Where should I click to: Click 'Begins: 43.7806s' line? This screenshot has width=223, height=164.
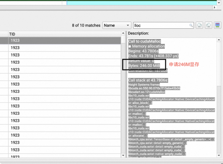pyautogui.click(x=143, y=51)
